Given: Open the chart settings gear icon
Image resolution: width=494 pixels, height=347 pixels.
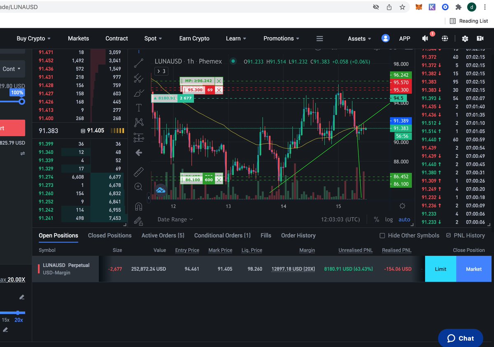Looking at the screenshot, I should 402,206.
